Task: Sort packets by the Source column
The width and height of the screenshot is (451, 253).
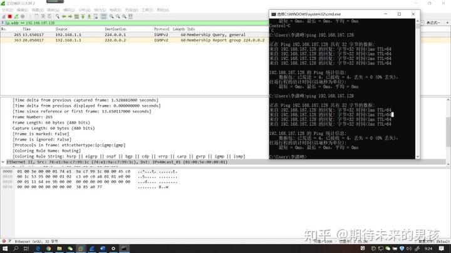Action: click(61, 29)
